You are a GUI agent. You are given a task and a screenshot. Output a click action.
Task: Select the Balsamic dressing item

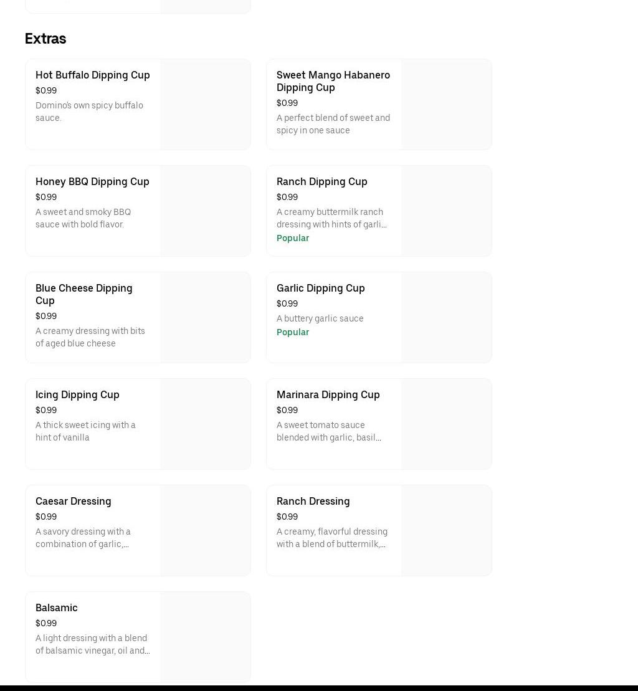coord(56,608)
